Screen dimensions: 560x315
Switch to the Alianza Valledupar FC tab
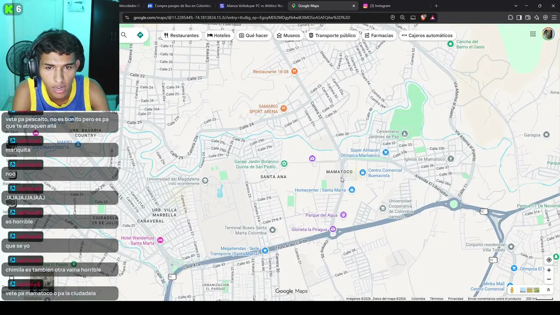click(251, 6)
